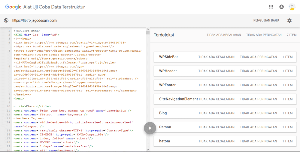Screen dimensions: 300x152
Task: Expand the WPHeader result row
Action: click(225, 71)
